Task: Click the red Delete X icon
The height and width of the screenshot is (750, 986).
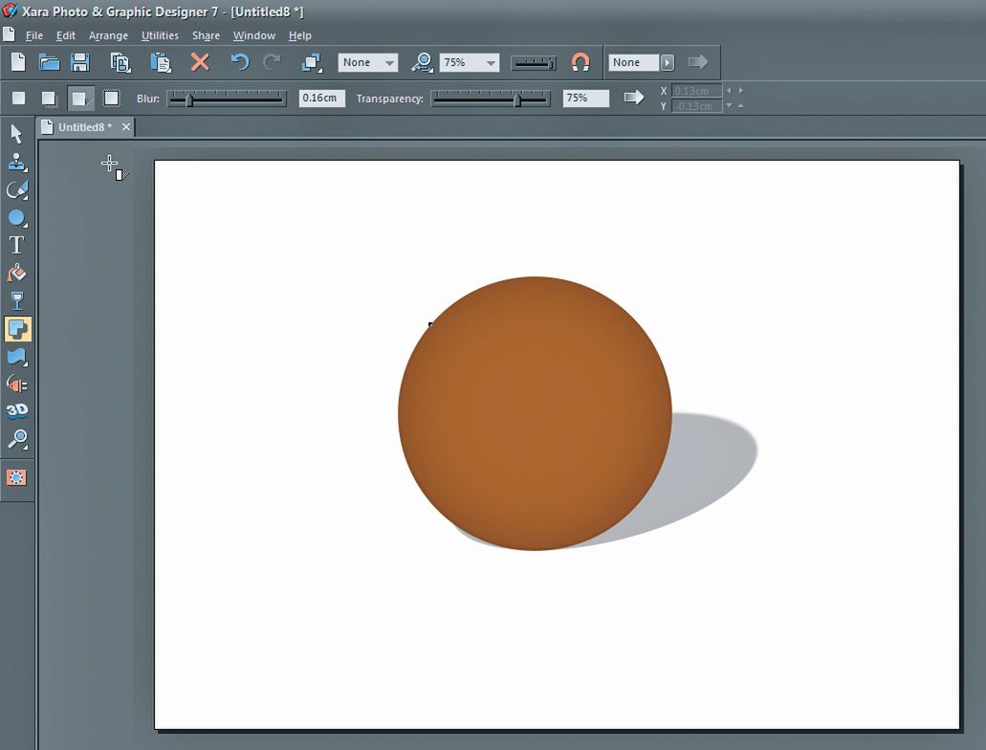Action: [199, 62]
